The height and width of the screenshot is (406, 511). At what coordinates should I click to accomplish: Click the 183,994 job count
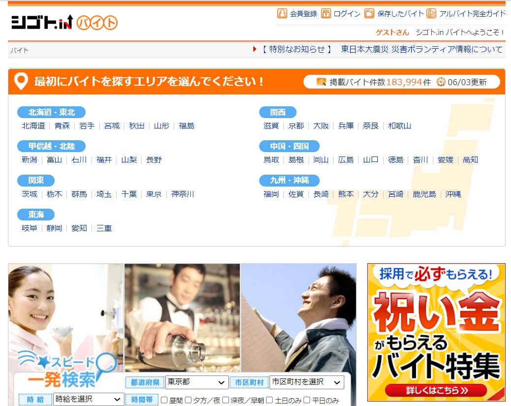(x=404, y=82)
